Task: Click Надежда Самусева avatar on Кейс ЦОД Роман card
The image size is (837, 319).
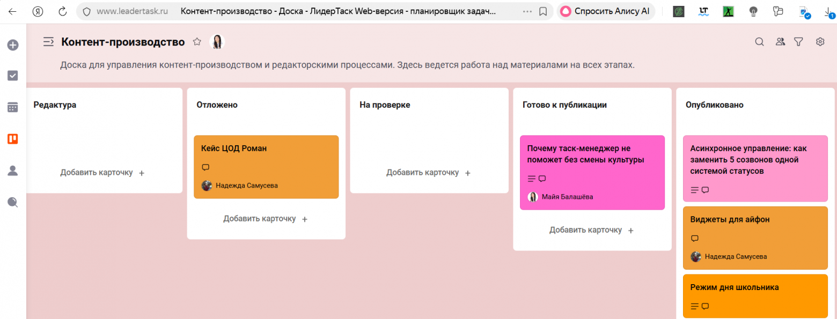Action: (x=207, y=186)
